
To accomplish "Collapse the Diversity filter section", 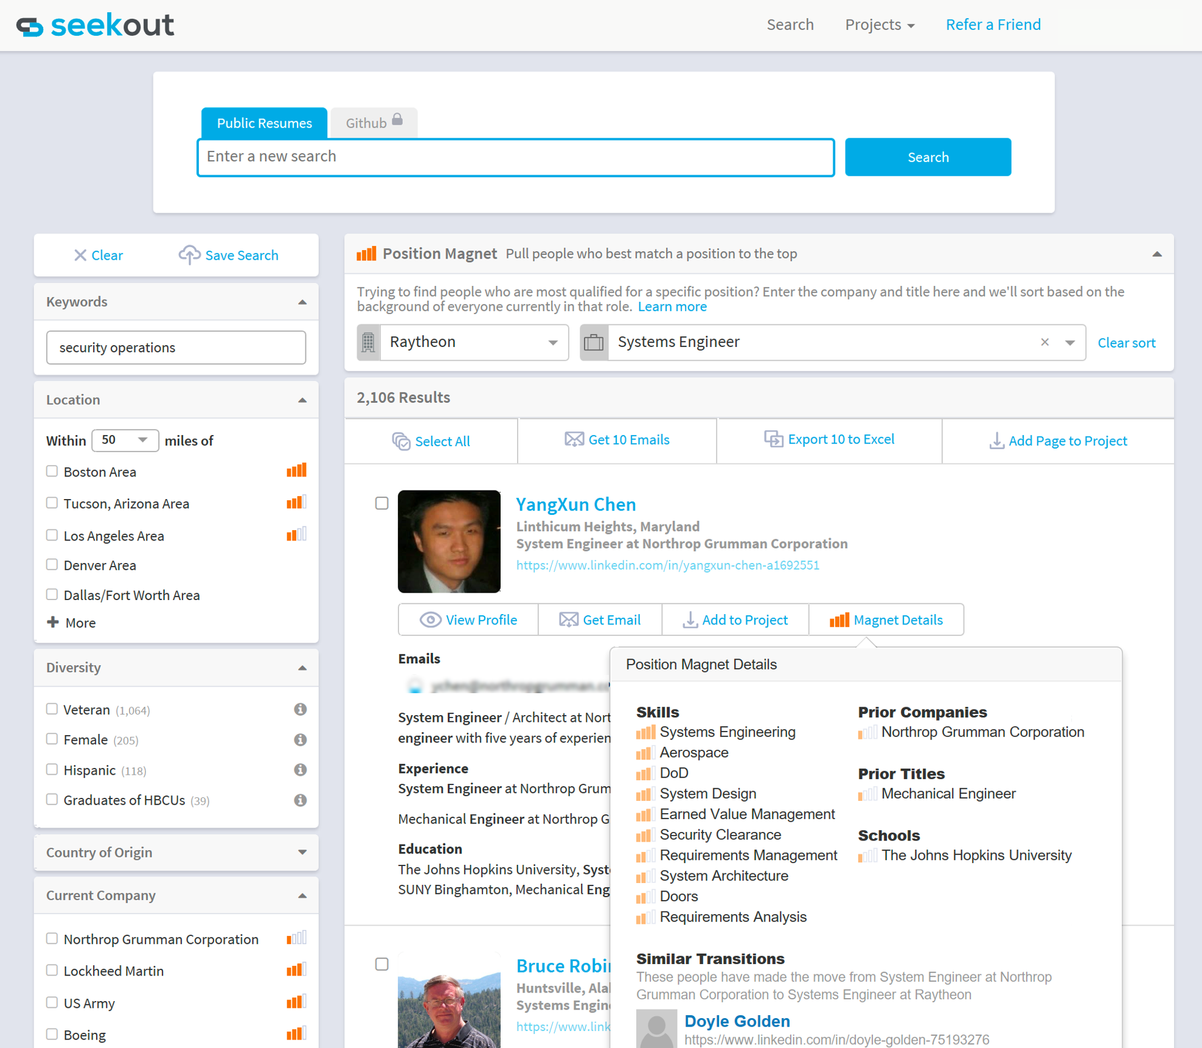I will point(302,668).
